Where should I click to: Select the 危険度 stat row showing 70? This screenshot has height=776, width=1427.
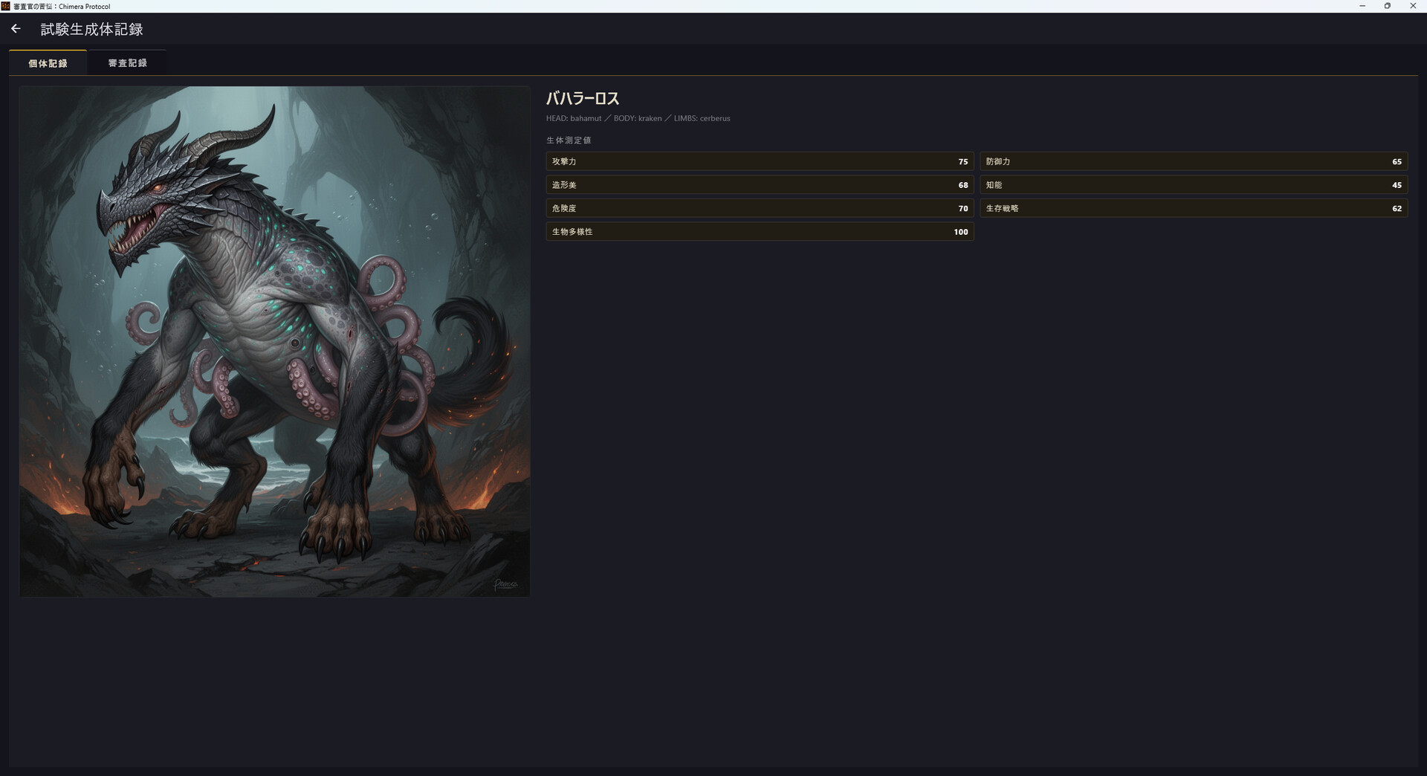click(760, 208)
